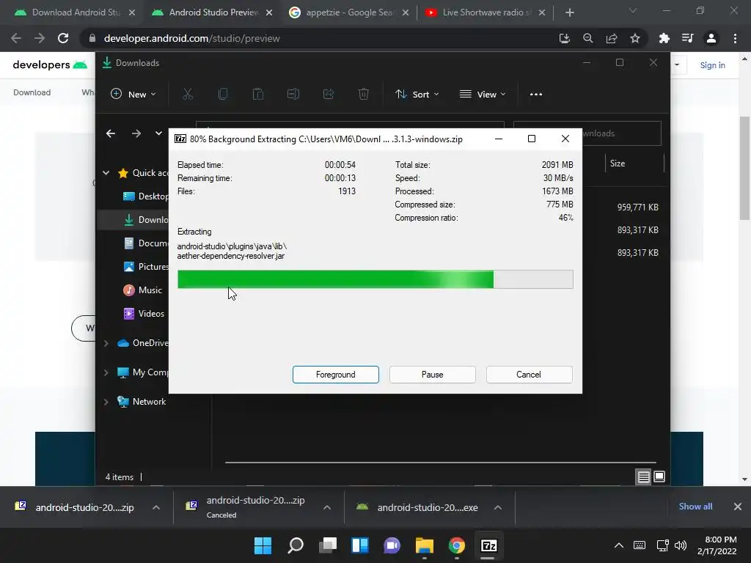Cancel the 7-Zip extraction
Image resolution: width=751 pixels, height=563 pixels.
[x=529, y=375]
